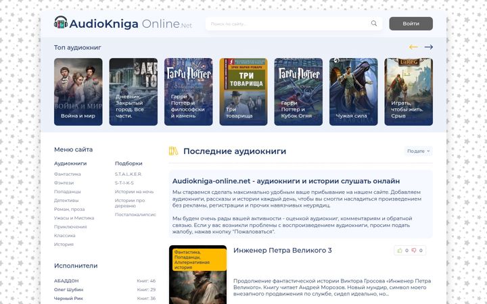Click the Подборки menu heading

129,163
